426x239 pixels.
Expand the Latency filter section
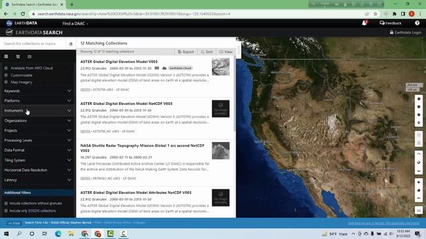(x=38, y=180)
